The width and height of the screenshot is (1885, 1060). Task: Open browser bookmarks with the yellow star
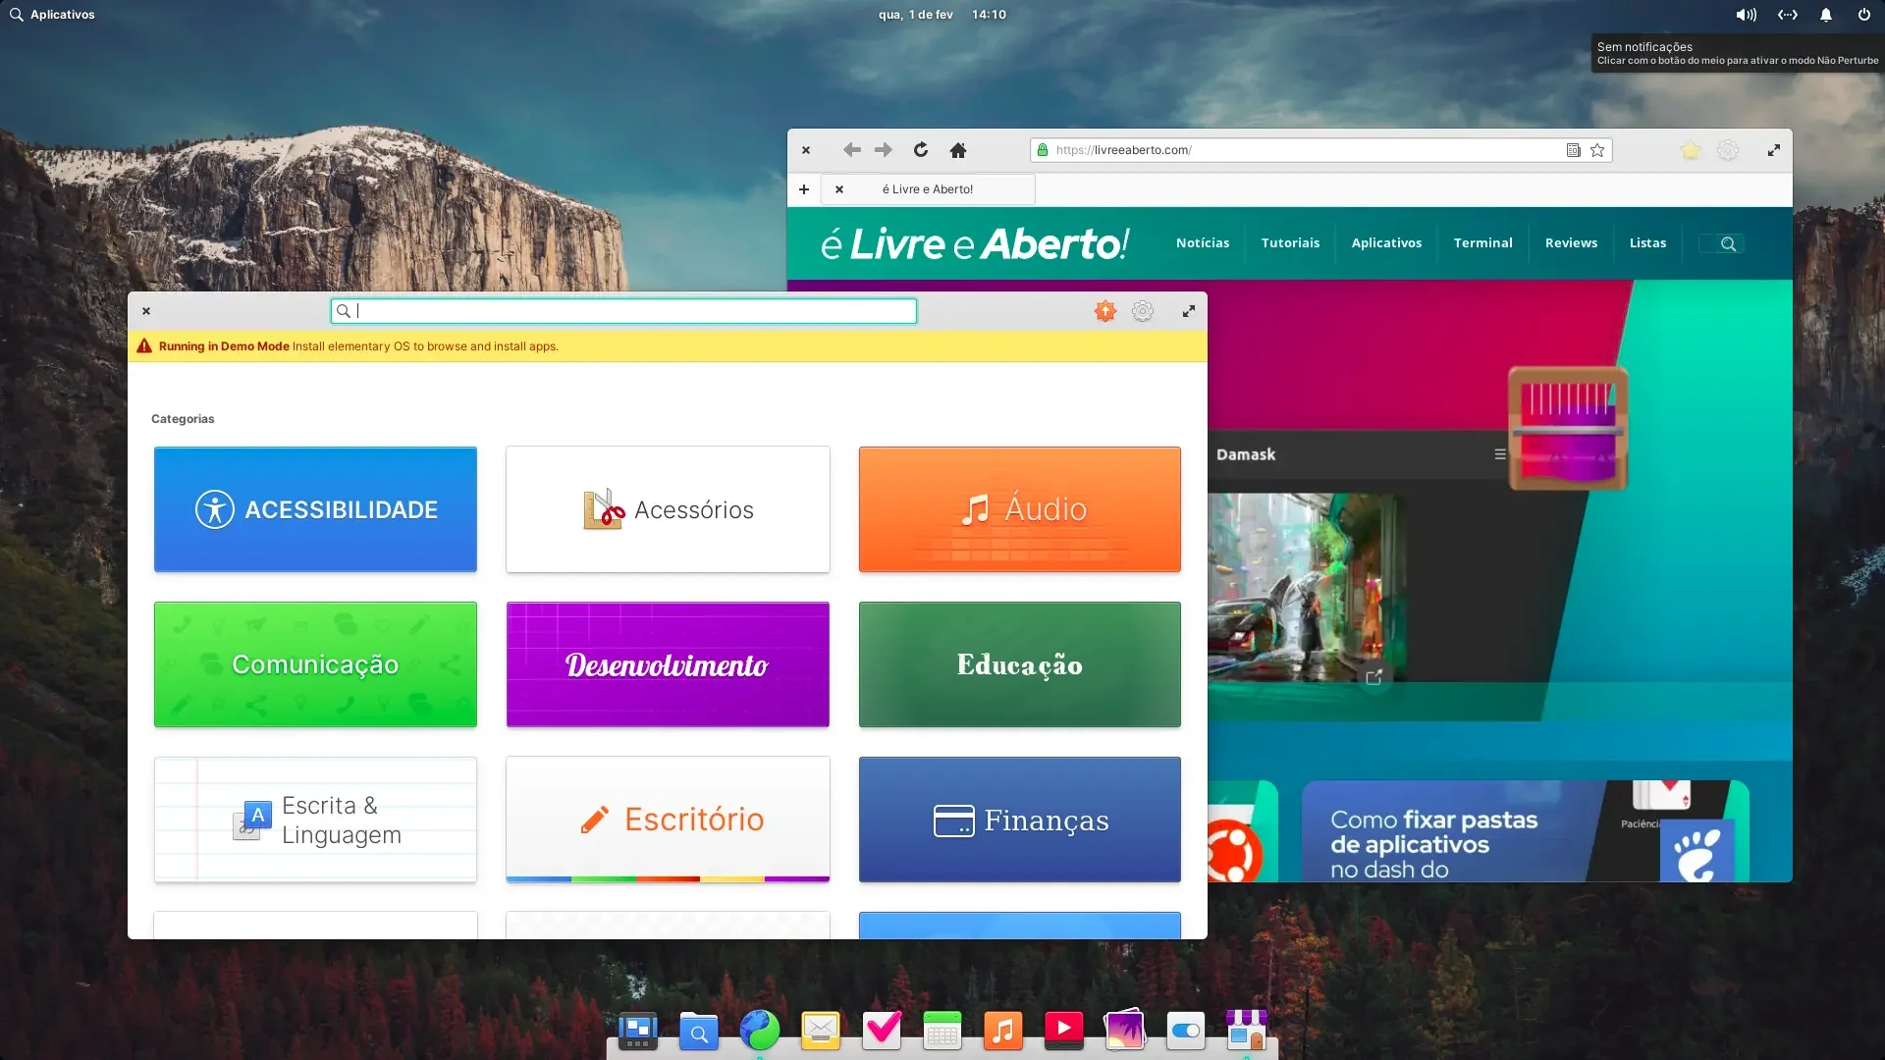coord(1690,150)
